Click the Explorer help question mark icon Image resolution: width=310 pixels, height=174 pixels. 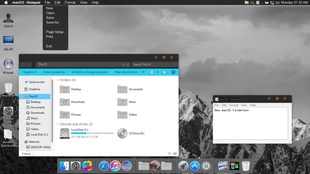(173, 72)
